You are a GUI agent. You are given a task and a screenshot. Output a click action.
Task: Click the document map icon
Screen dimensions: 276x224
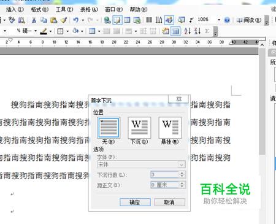[181, 20]
